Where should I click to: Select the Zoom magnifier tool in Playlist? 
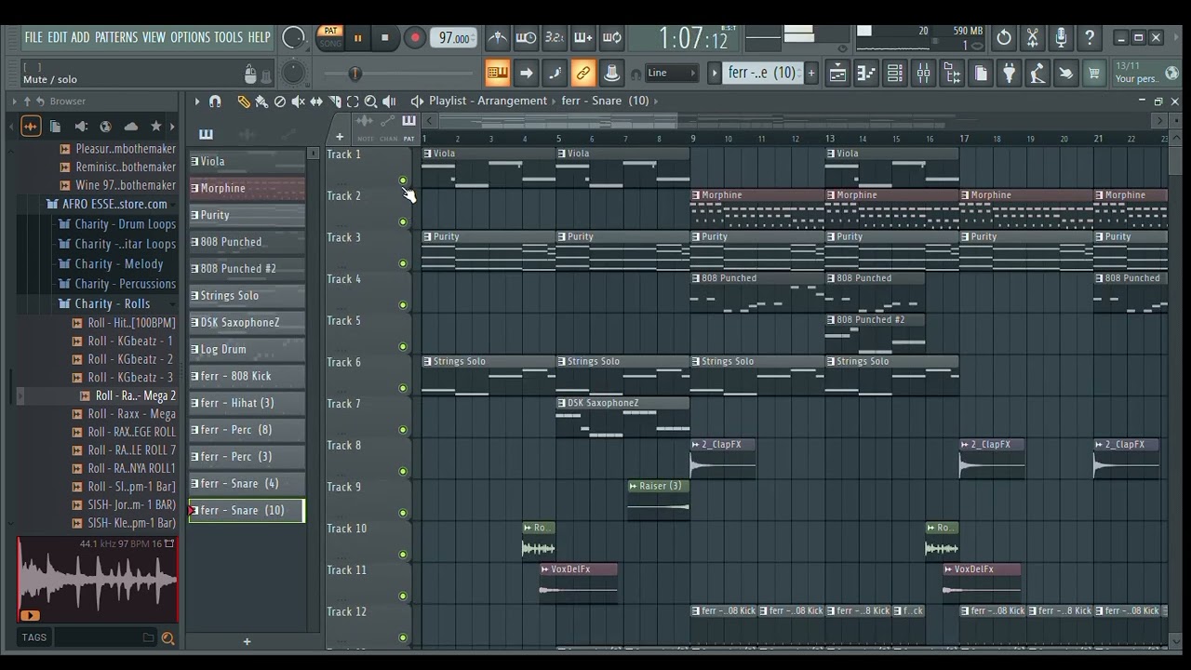coord(370,101)
